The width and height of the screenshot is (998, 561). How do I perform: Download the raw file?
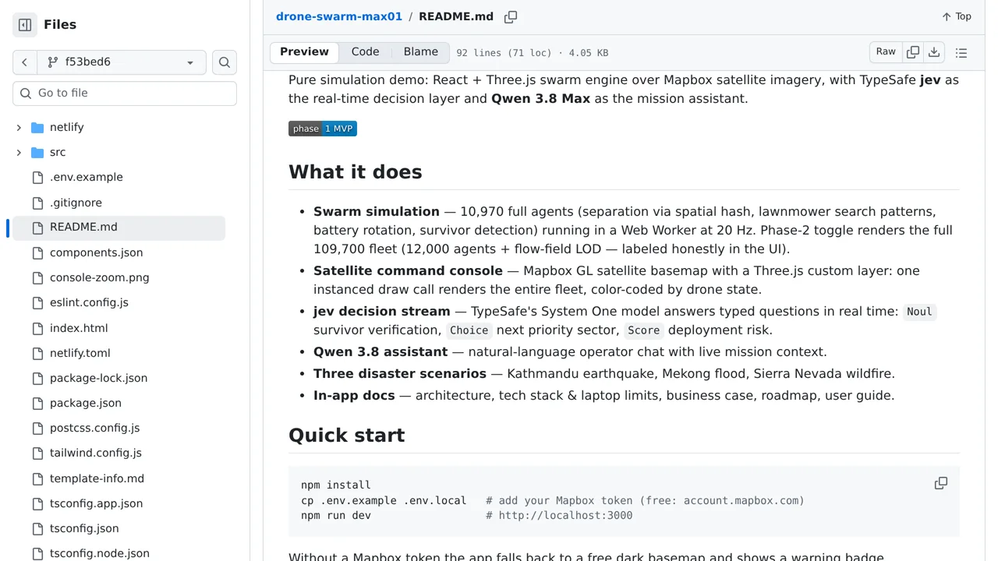934,52
